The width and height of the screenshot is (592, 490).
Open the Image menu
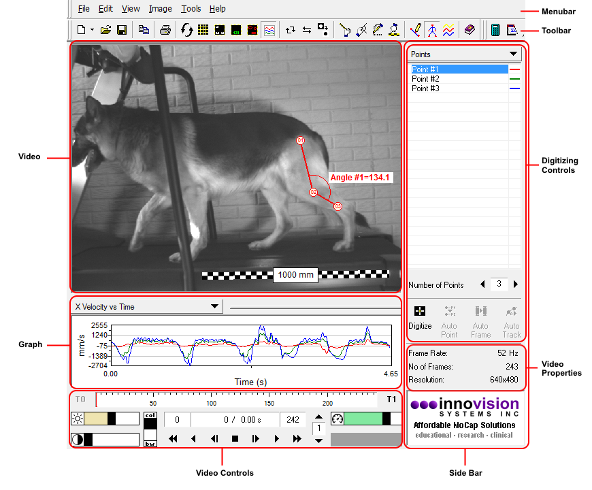[160, 9]
